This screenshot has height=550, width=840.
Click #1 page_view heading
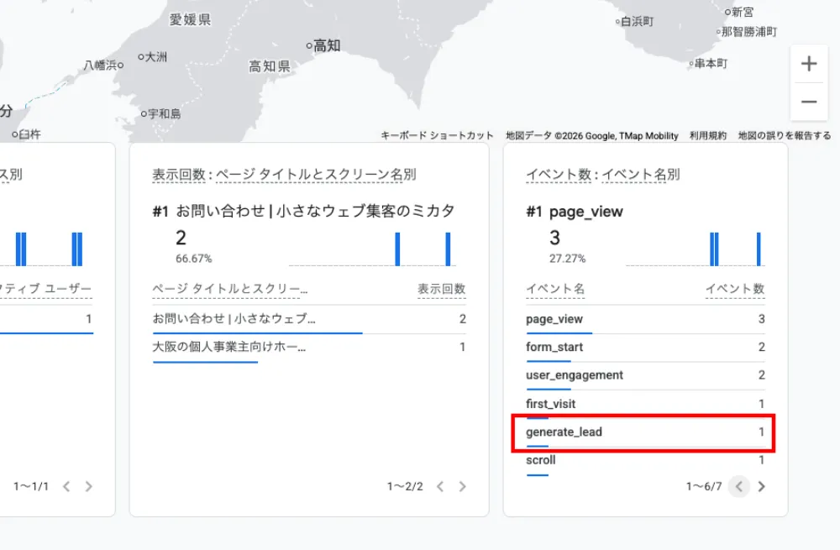coord(575,212)
